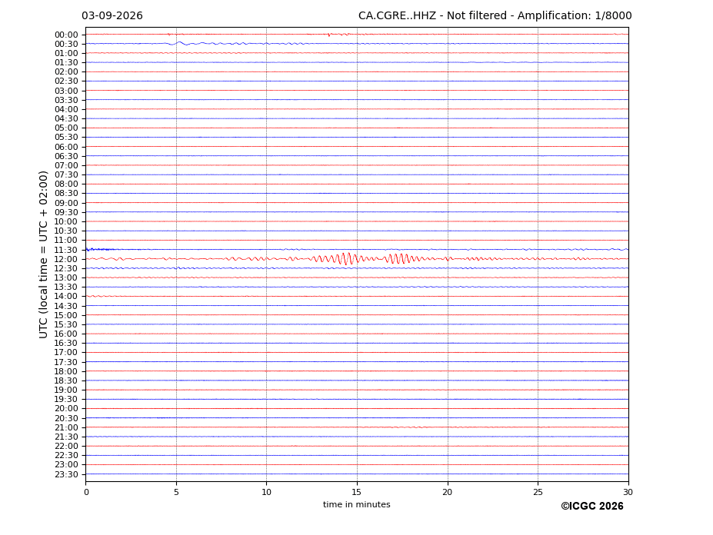
Task: Click the 5 minute axis tick label
Action: click(176, 492)
